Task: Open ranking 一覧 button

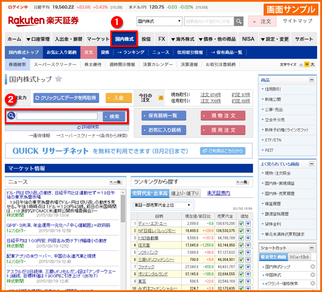Action: click(243, 182)
